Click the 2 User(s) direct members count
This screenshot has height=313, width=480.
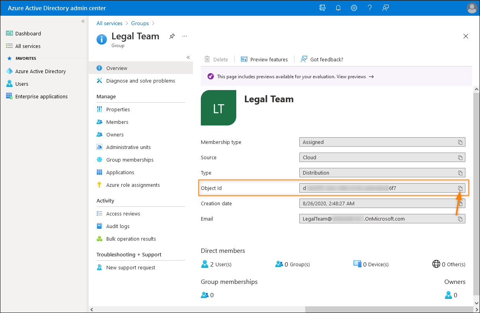[216, 264]
